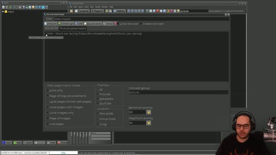Viewport: 276px width, 155px height.
Task: Click the Import button in web import dialog
Action: coord(50,24)
